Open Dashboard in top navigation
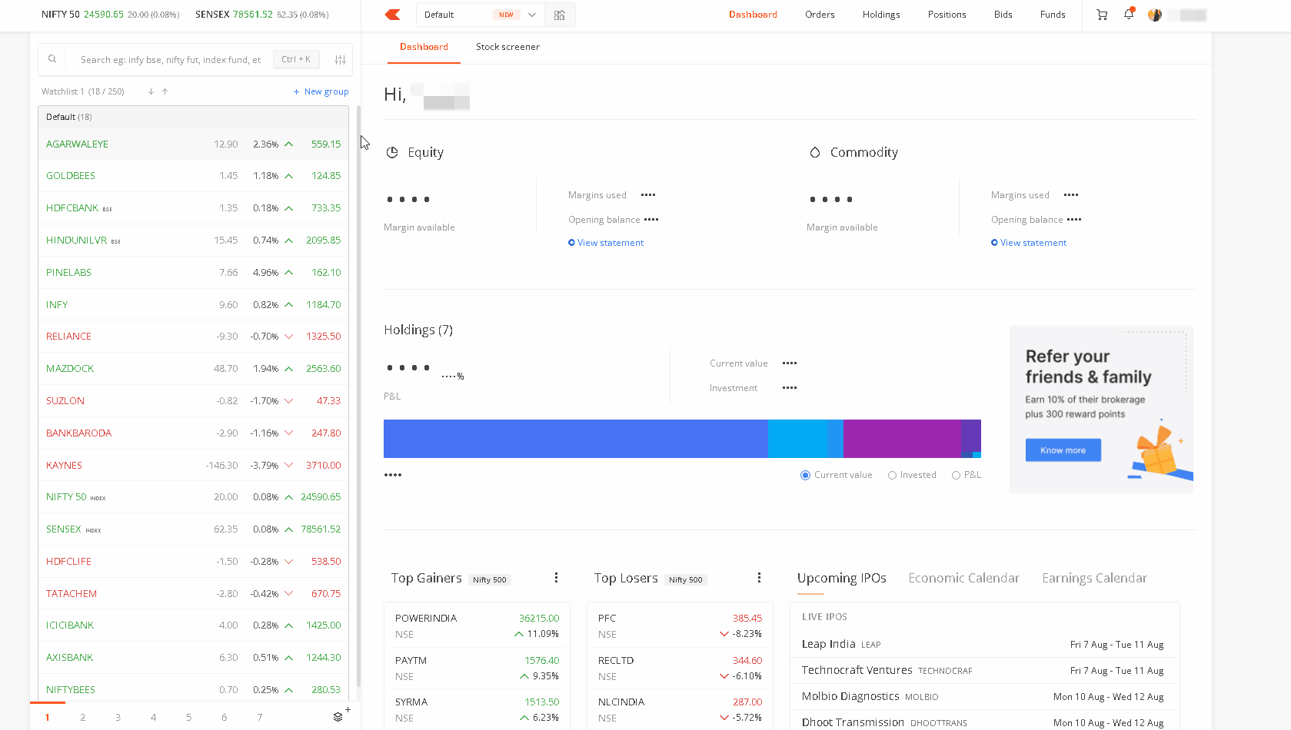Screen dimensions: 1291x730 (x=753, y=15)
